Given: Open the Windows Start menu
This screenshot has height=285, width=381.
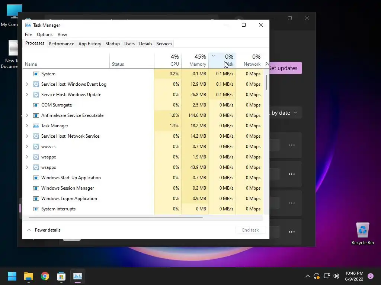Looking at the screenshot, I should click(12, 276).
